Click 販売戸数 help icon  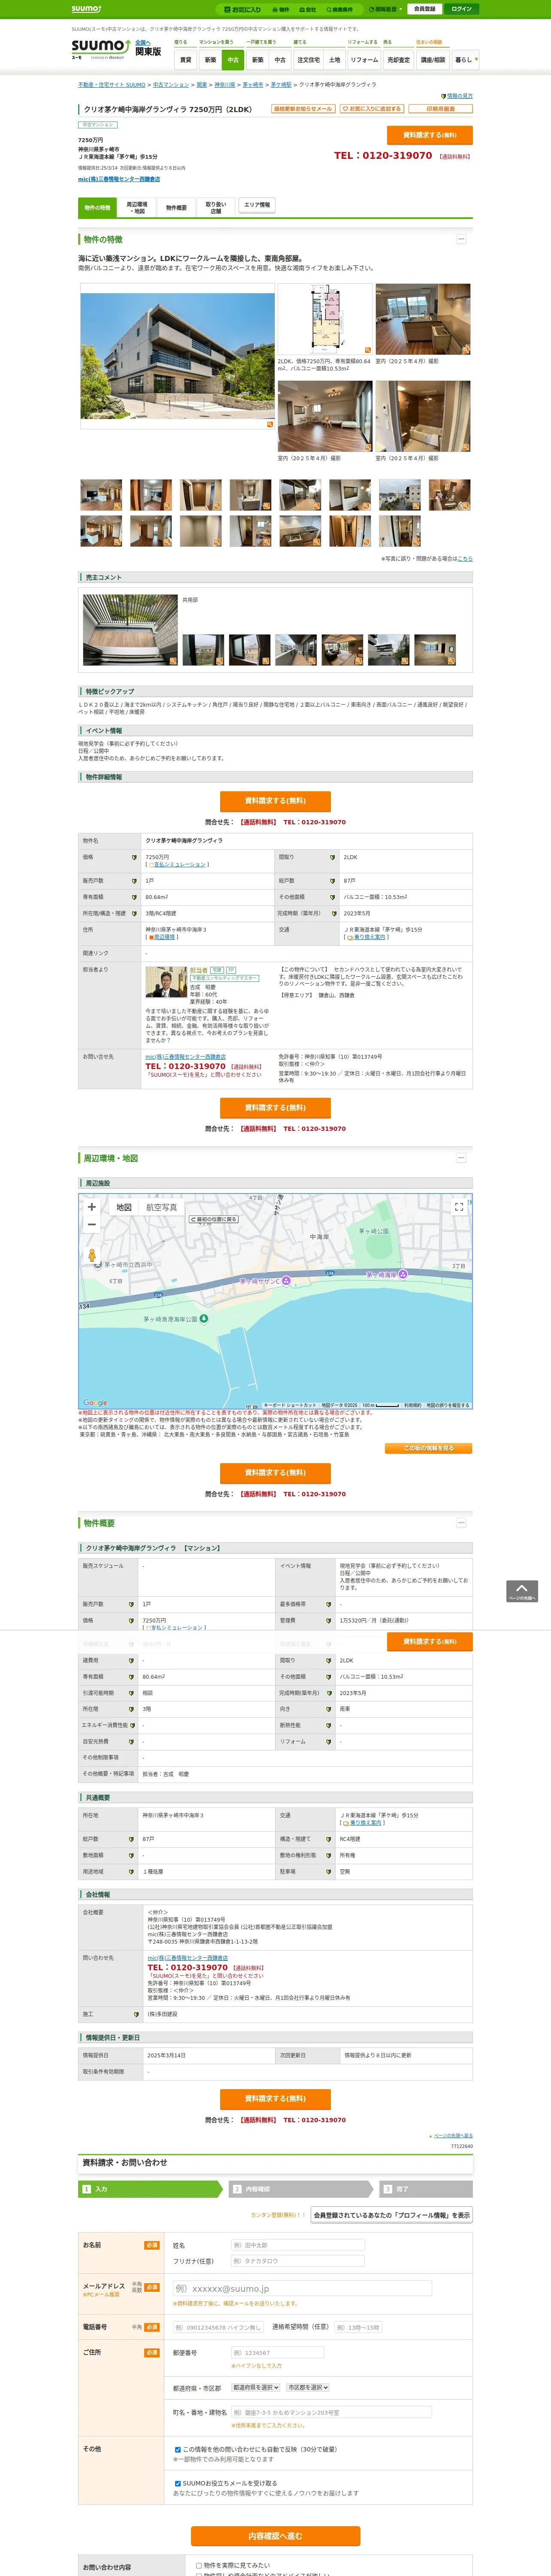tap(134, 881)
